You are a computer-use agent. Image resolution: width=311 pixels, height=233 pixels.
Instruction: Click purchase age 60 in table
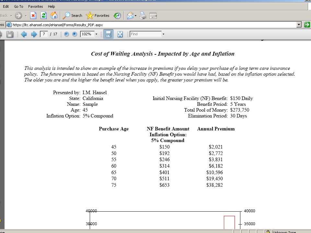114,166
